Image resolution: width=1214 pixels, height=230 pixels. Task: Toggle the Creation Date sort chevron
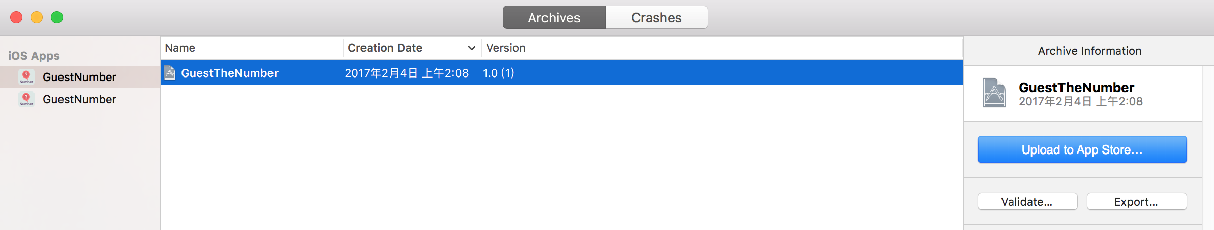pyautogui.click(x=471, y=48)
